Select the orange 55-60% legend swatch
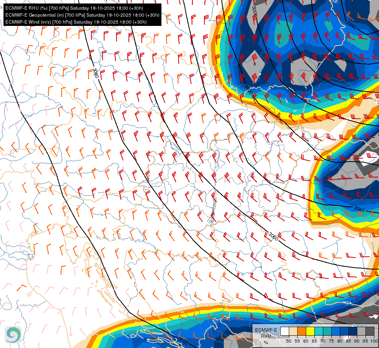 (302, 331)
